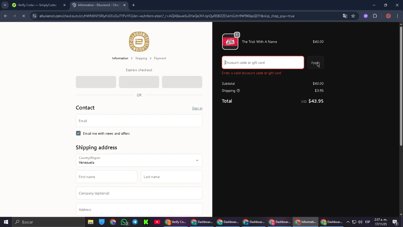This screenshot has height=227, width=403.
Task: Focus the Address field
Action: 139,210
